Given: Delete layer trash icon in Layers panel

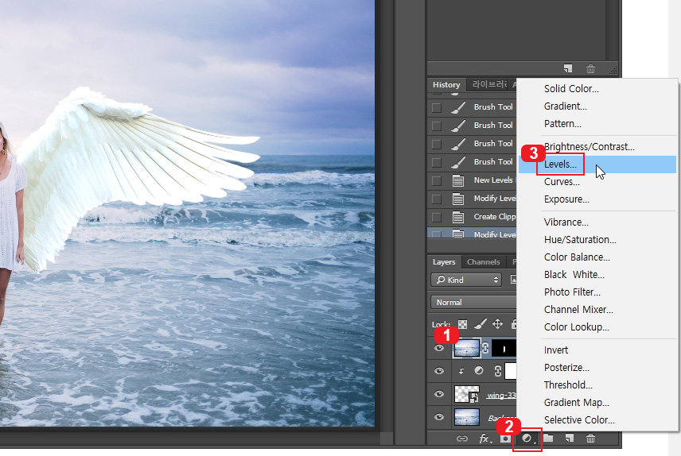Looking at the screenshot, I should (590, 439).
